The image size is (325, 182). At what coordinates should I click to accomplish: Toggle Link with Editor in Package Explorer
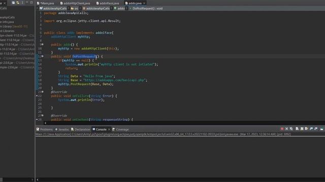[18, 3]
